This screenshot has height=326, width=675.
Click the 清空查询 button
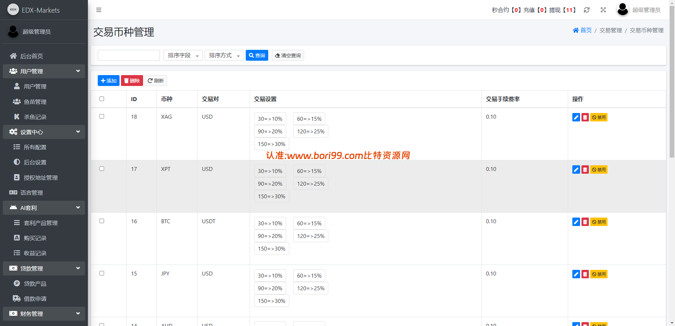288,55
